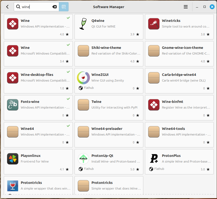Open the Q4wine wine glass icon
This screenshot has height=199, width=217.
click(x=83, y=24)
